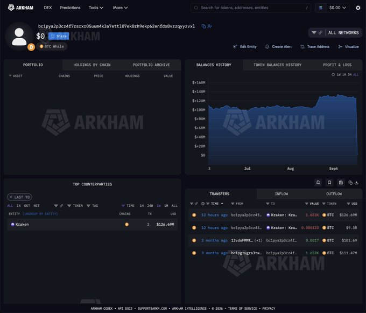Download the transfers list
366x313 pixels.
pyautogui.click(x=356, y=183)
